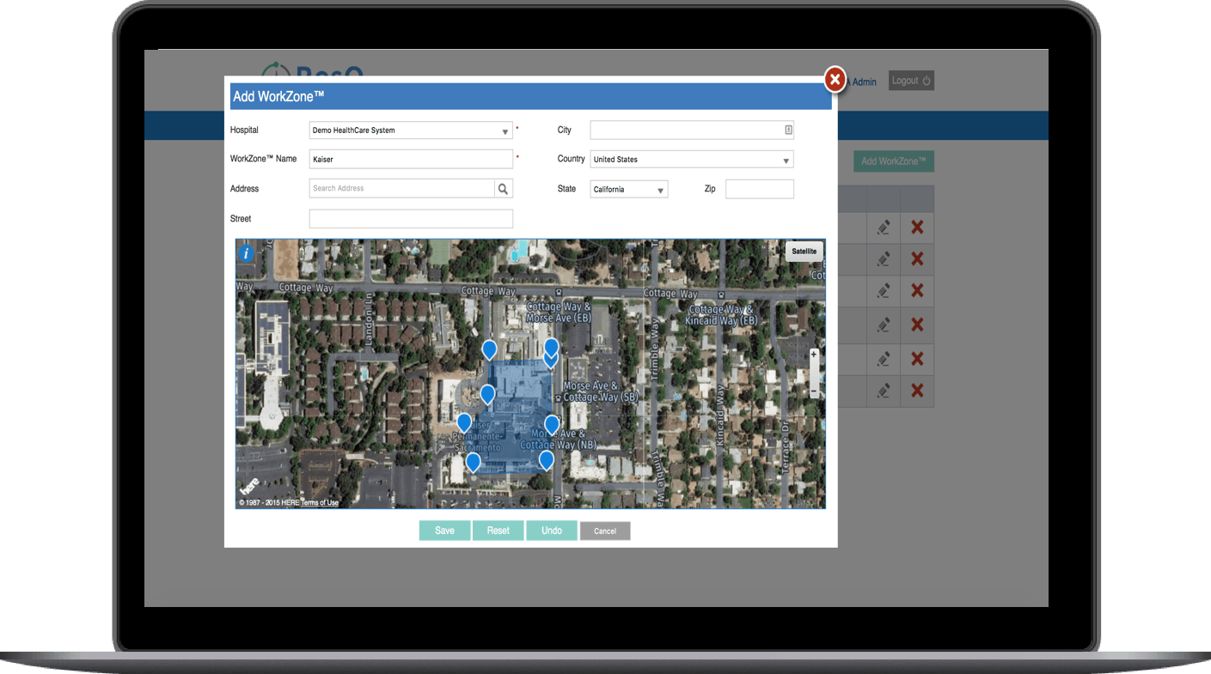Click the map zoom-in plus button
Viewport: 1211px width, 674px height.
(814, 354)
